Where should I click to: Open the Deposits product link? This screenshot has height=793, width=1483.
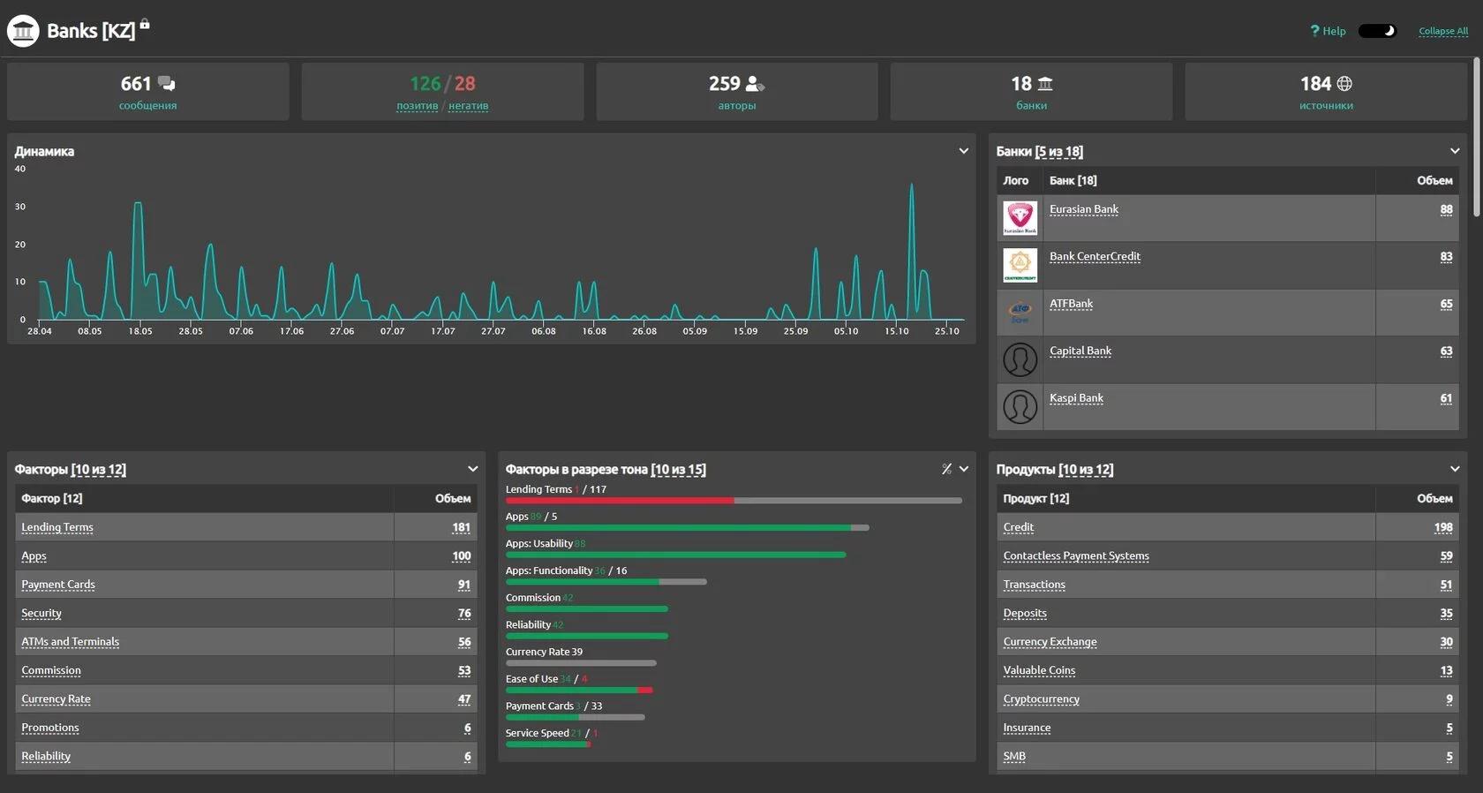pyautogui.click(x=1025, y=613)
